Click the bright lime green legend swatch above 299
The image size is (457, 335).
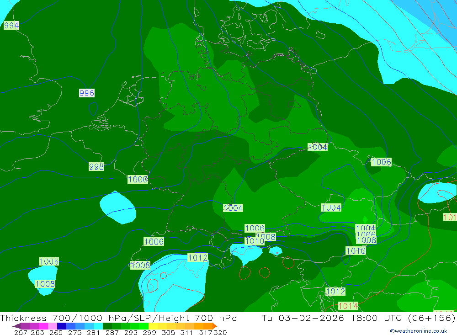point(143,326)
